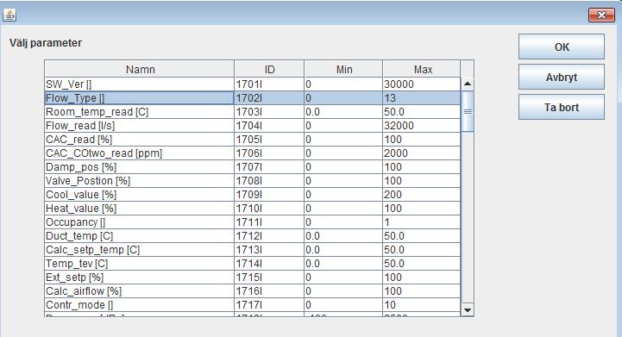This screenshot has width=622, height=337.
Task: Cancel with the Avbryt button
Action: 562,77
